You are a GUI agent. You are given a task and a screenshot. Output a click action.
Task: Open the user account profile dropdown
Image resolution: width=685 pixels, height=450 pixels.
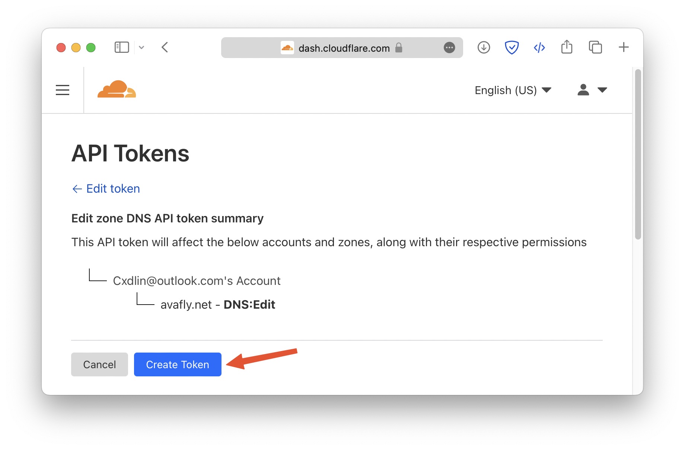(592, 90)
